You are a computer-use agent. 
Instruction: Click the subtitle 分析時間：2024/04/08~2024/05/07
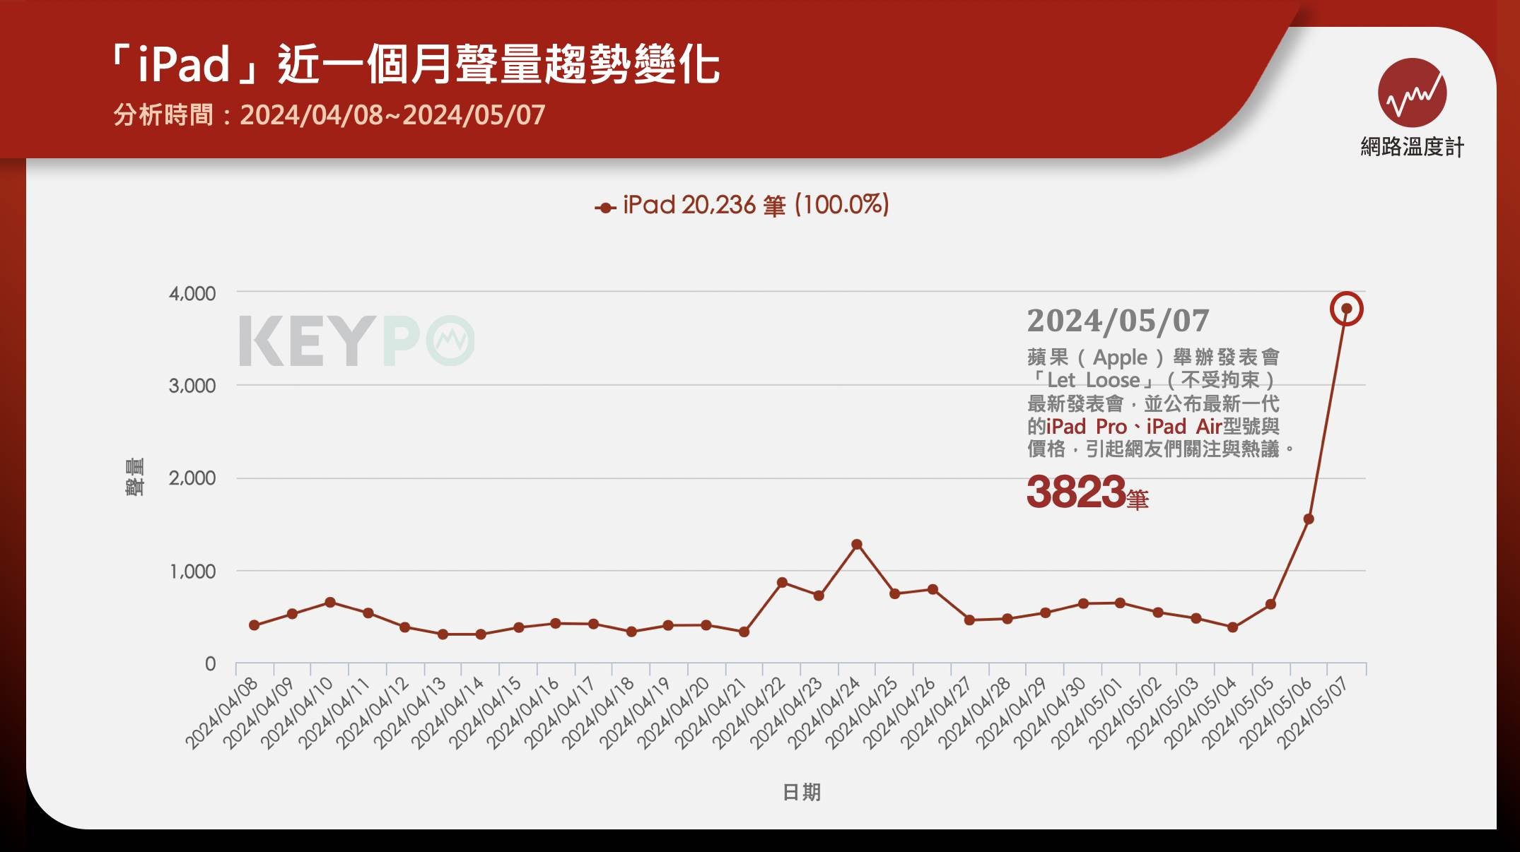pyautogui.click(x=329, y=115)
